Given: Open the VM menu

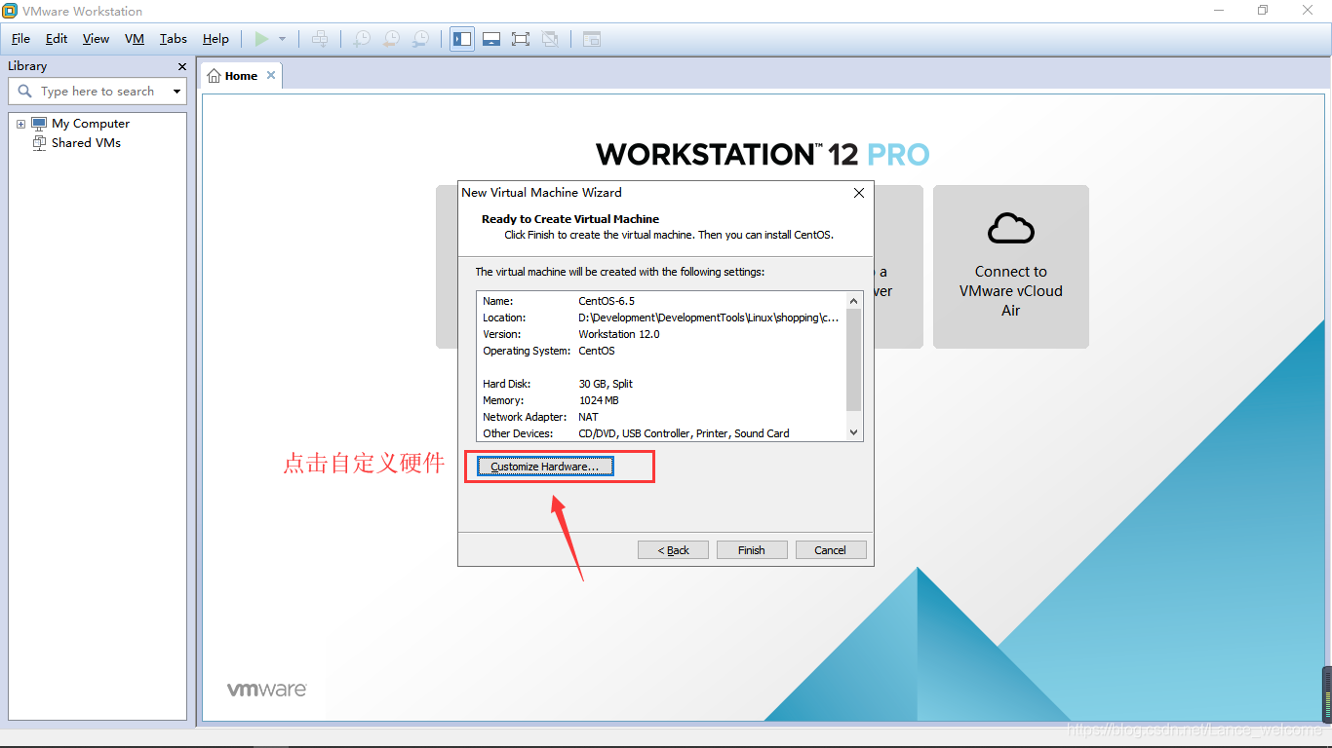Looking at the screenshot, I should pos(135,39).
